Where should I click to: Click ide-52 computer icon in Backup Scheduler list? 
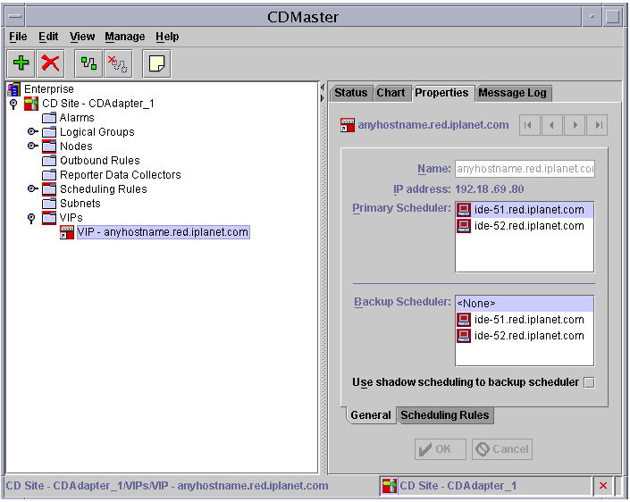(464, 336)
